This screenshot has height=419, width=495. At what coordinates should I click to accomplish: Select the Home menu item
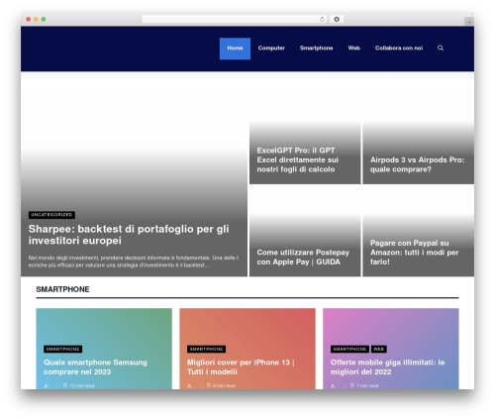point(235,49)
